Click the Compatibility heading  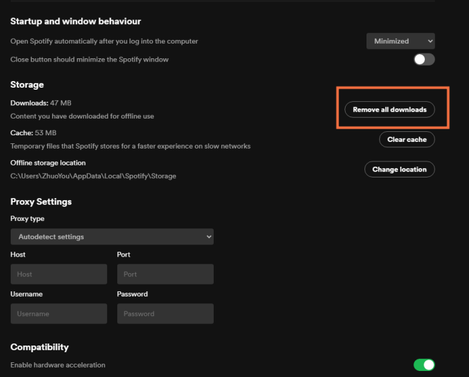click(x=40, y=347)
